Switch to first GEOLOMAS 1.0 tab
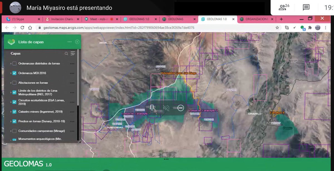The width and height of the screenshot is (334, 171). point(140,19)
